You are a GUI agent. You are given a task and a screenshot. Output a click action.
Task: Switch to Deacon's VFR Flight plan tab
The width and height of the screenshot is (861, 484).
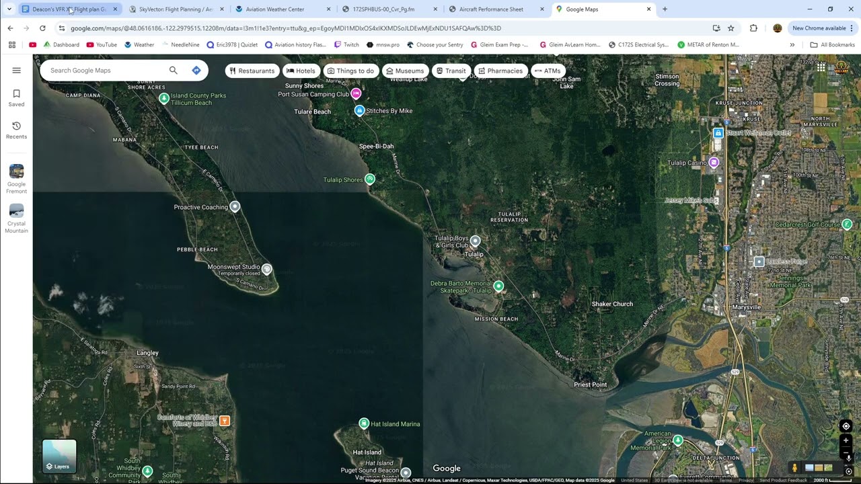coord(69,9)
